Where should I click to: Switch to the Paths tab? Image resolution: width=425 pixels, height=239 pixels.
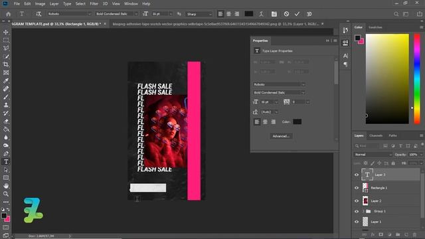[x=392, y=135]
